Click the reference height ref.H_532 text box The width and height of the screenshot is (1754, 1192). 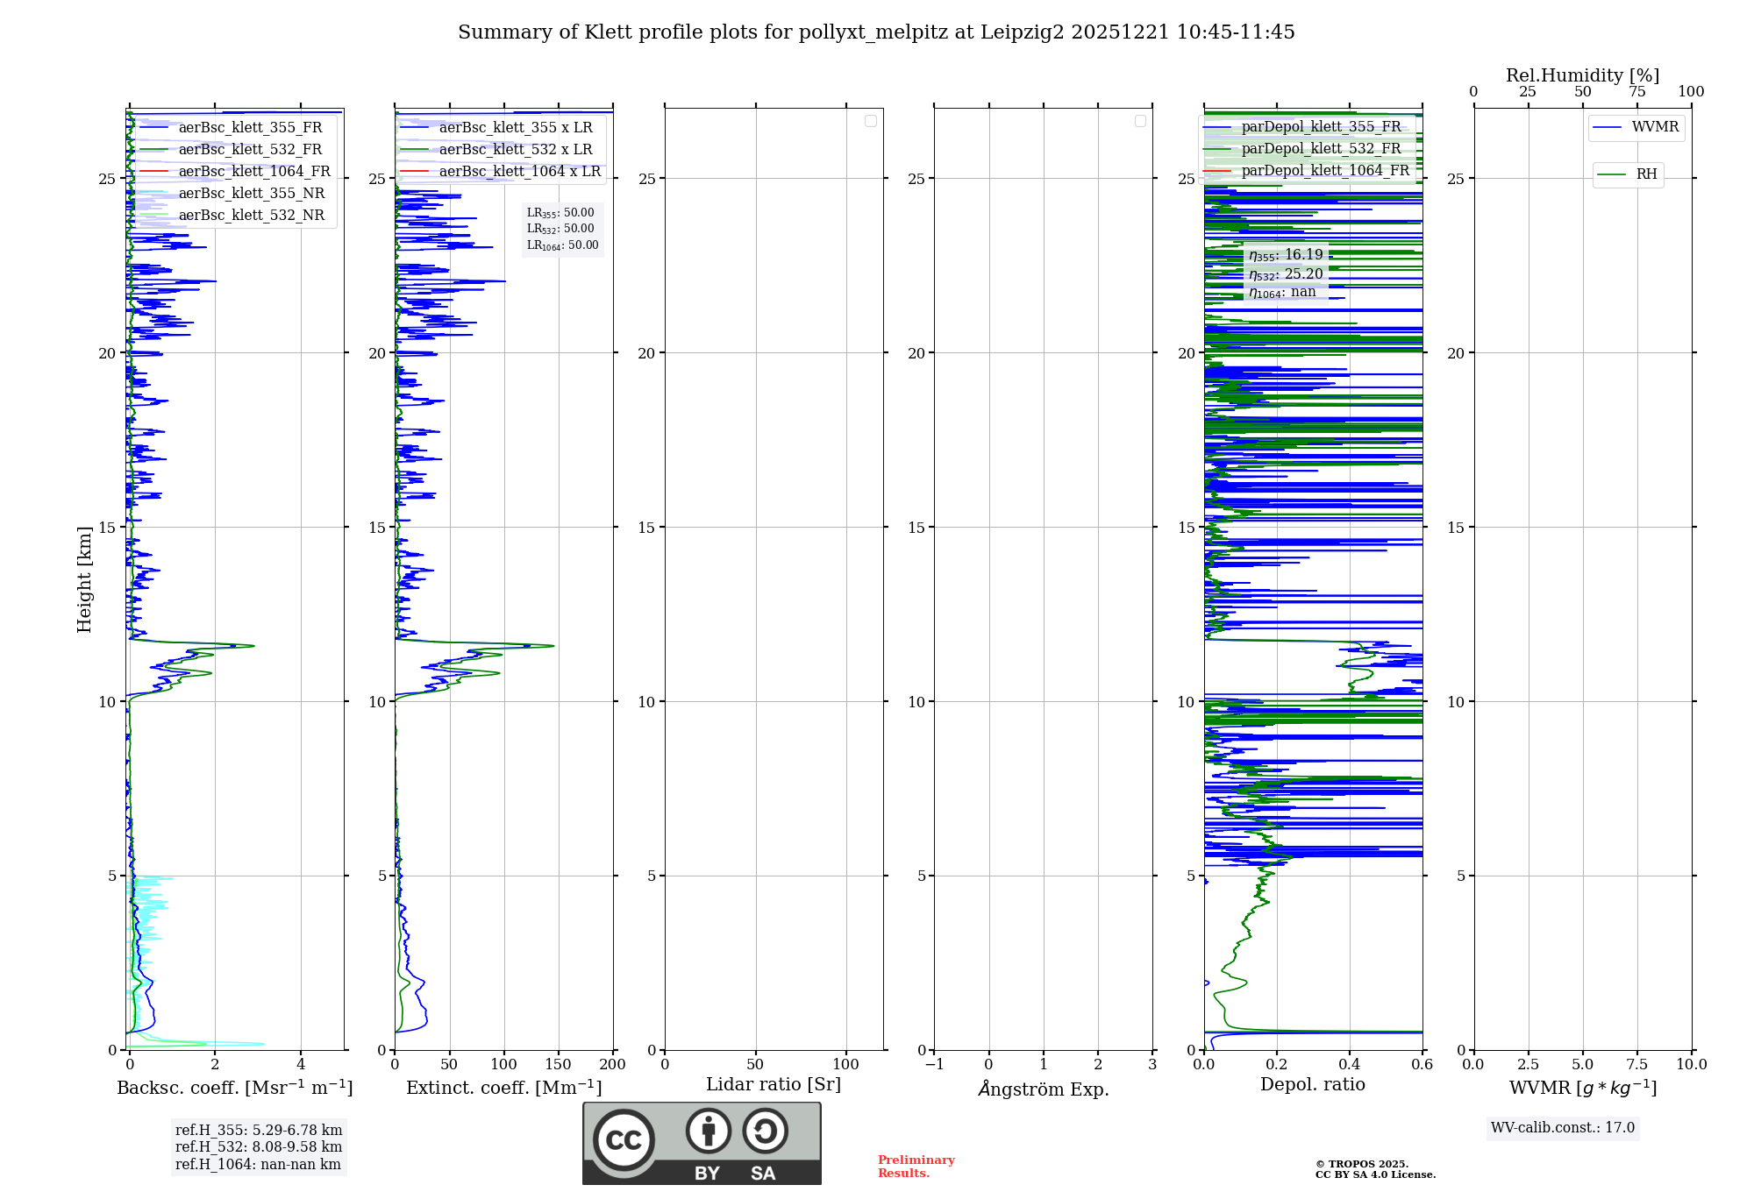(258, 1147)
